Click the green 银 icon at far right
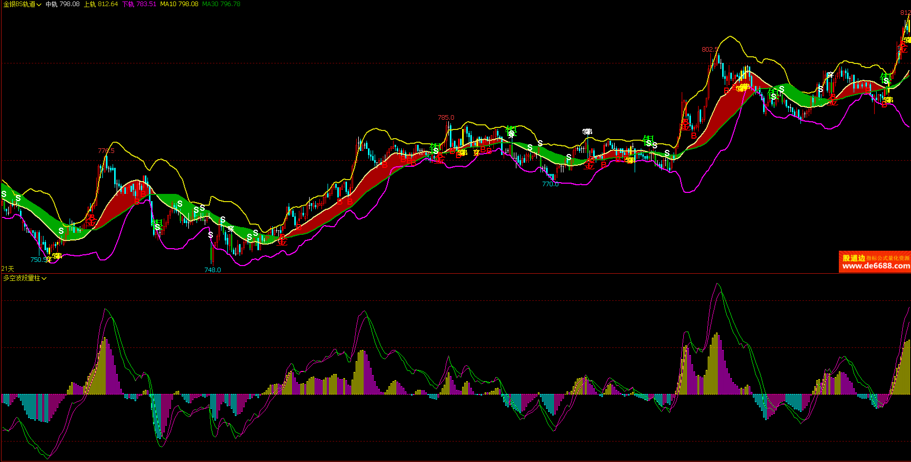 click(885, 78)
